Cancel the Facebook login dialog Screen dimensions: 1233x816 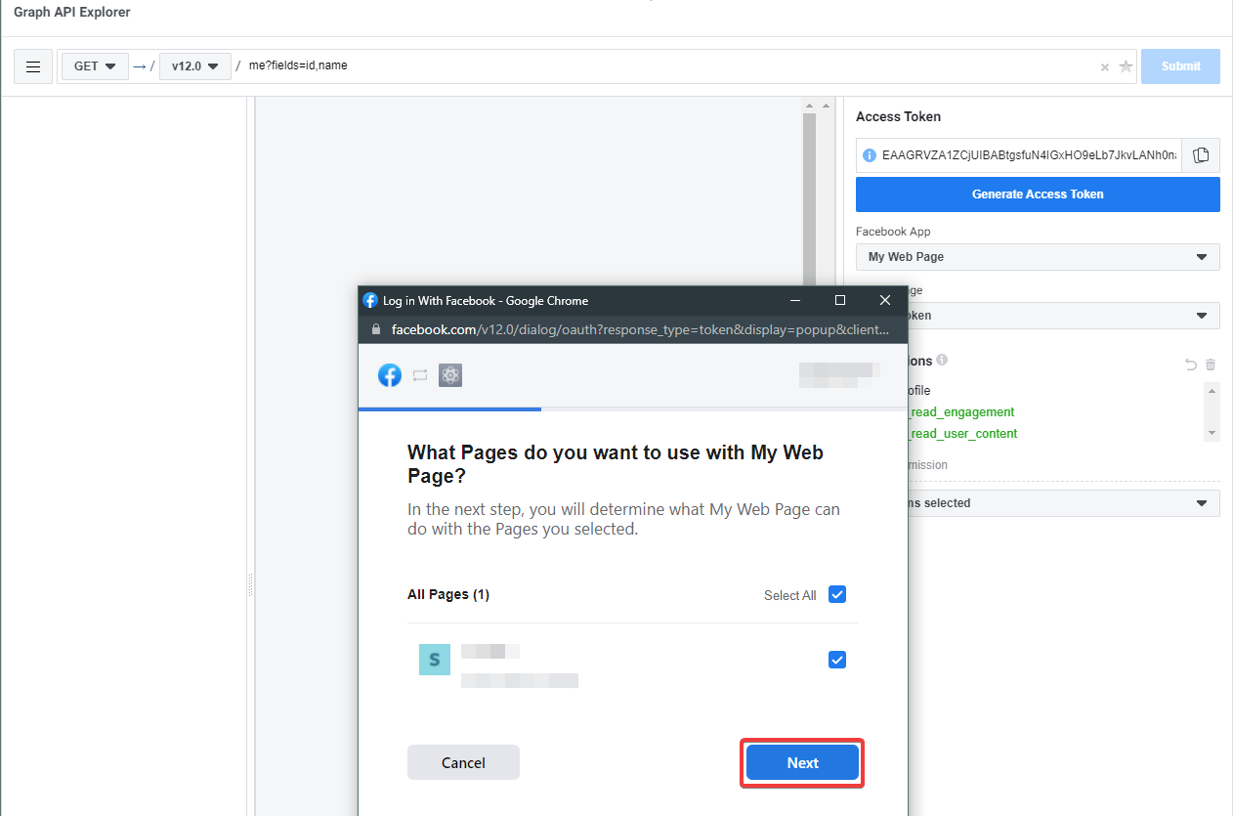[x=463, y=762]
